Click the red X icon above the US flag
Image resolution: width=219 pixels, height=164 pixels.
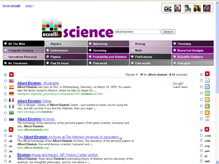coord(11,75)
